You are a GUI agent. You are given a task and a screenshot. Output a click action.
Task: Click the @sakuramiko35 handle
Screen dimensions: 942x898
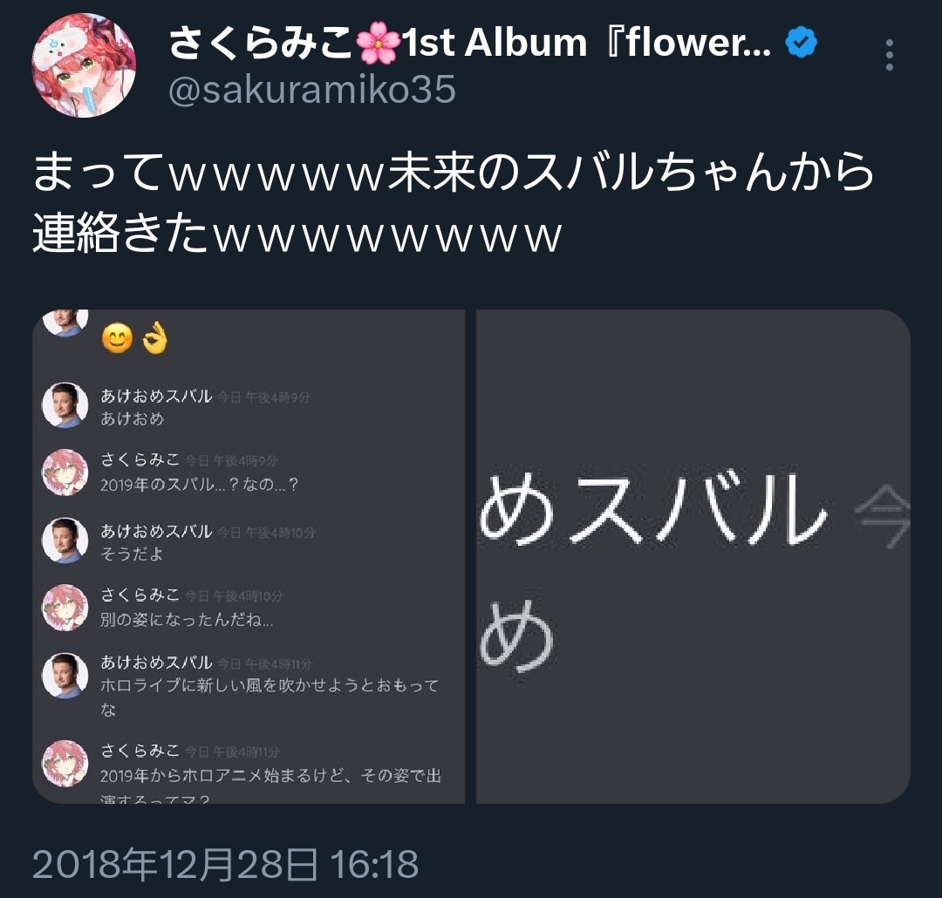pos(312,90)
